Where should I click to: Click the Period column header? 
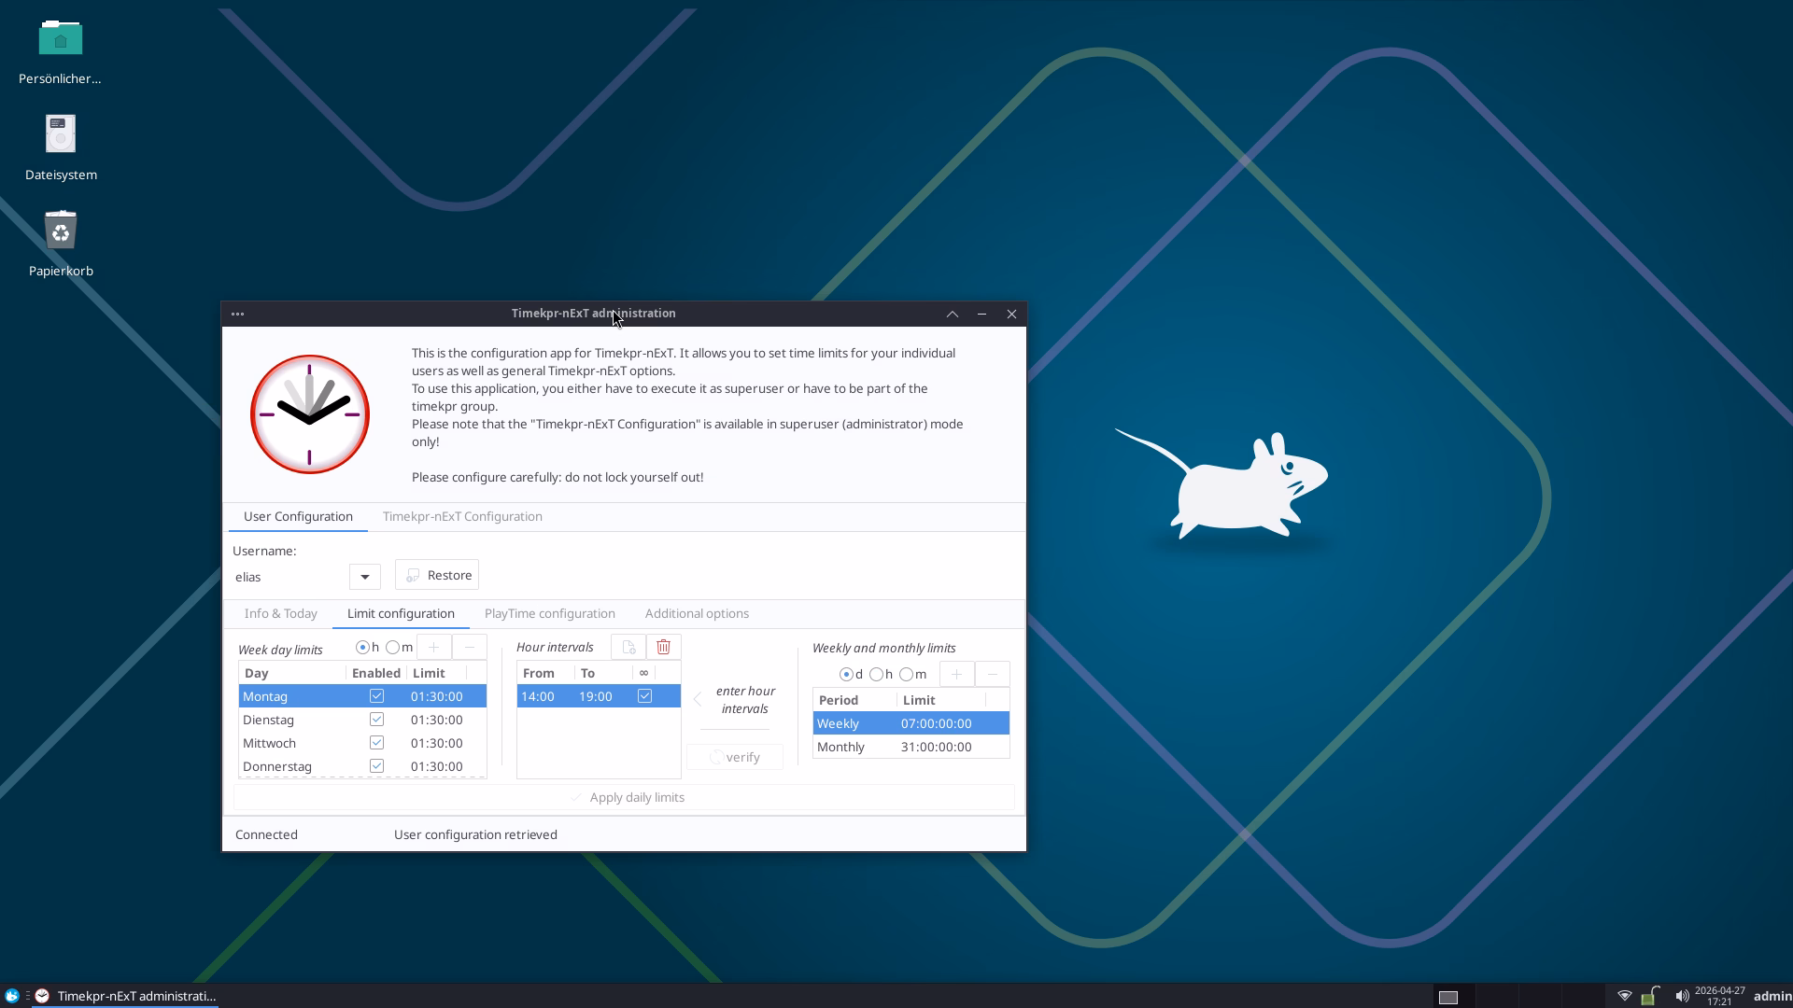pyautogui.click(x=854, y=700)
